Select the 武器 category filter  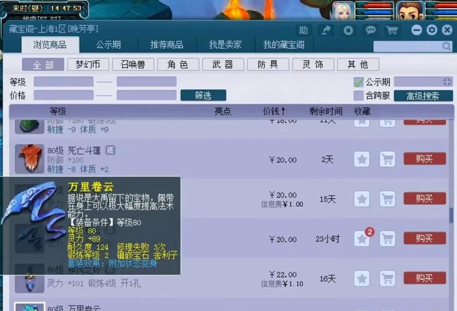(222, 64)
